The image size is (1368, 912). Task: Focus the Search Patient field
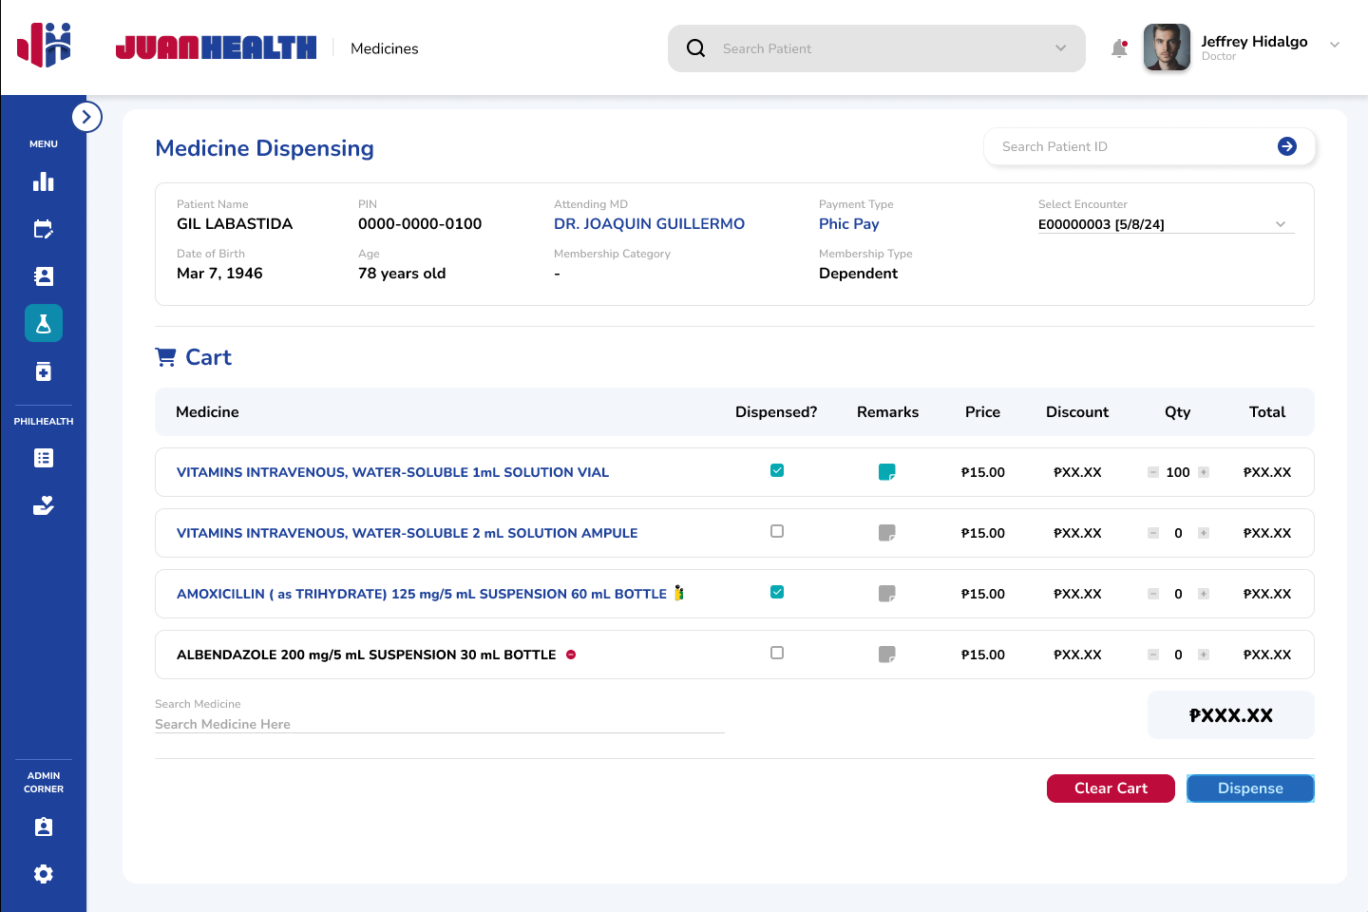click(877, 48)
